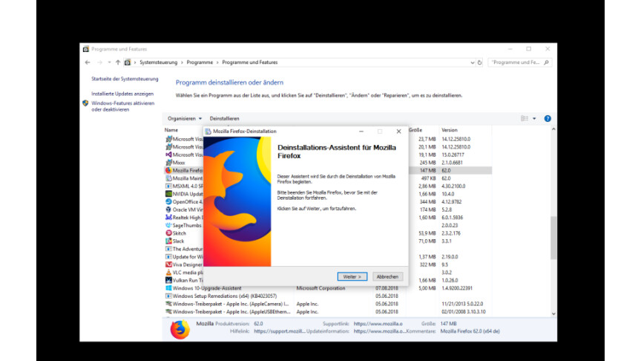Screen dimensions: 641x361
Task: Click version 14.12.25810.0 with size 23,7 MB
Action: pyautogui.click(x=456, y=139)
